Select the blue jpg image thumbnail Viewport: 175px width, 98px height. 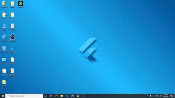(12, 50)
